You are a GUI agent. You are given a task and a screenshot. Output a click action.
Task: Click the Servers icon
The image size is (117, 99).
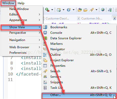[45, 77]
